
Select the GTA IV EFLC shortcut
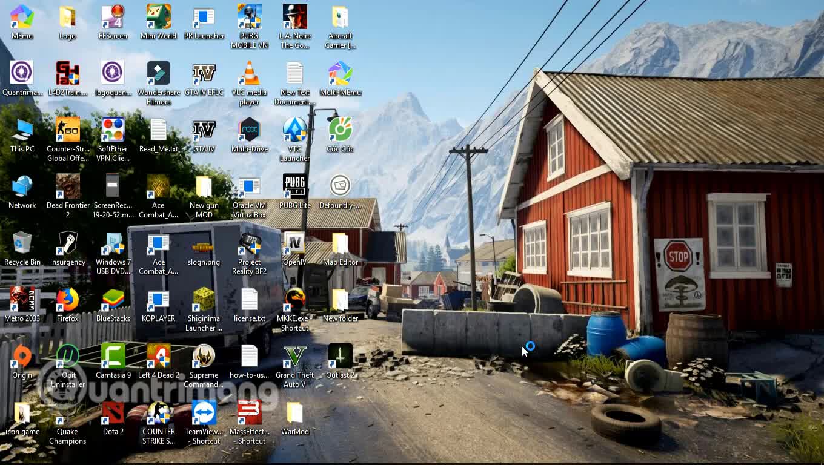click(x=204, y=79)
